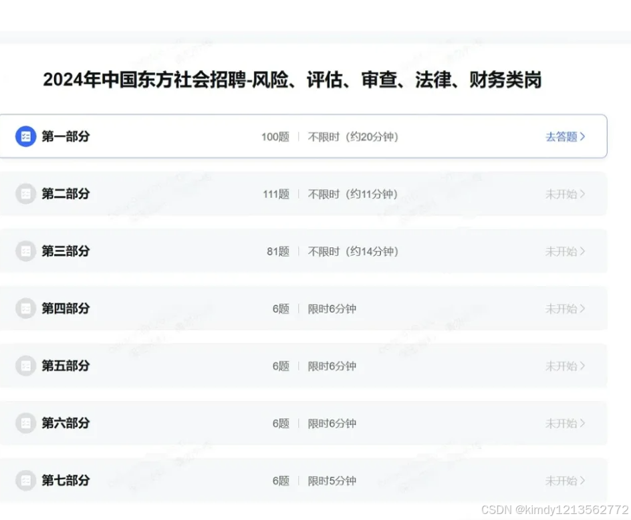Image resolution: width=631 pixels, height=520 pixels.
Task: Click 6题 in the 第七部分 row
Action: [x=281, y=481]
